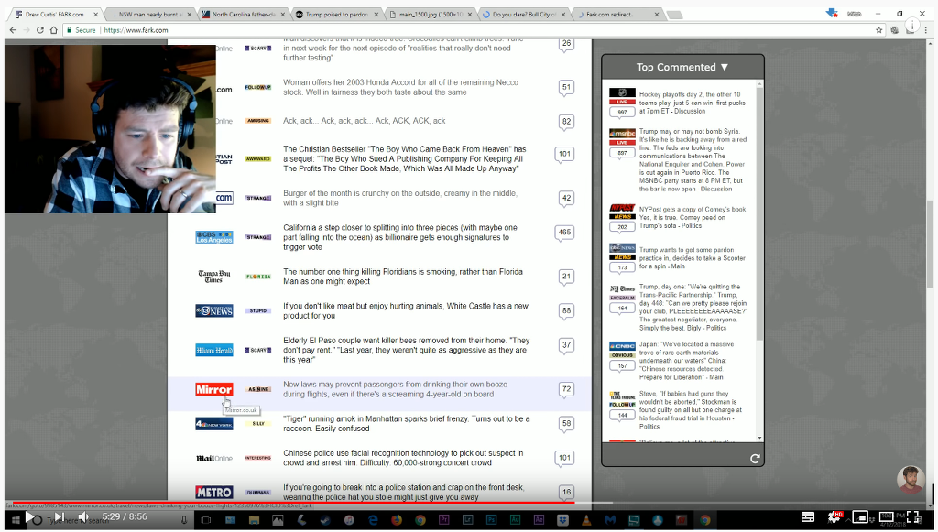Reload the browser page
The image size is (938, 532).
[39, 30]
